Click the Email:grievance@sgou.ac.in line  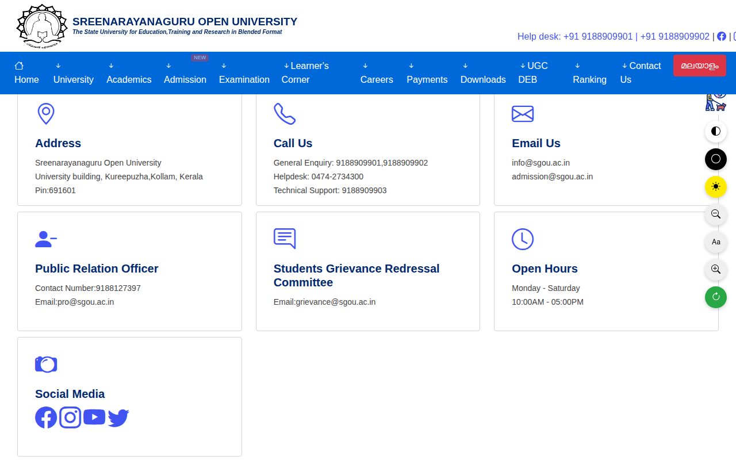point(324,302)
